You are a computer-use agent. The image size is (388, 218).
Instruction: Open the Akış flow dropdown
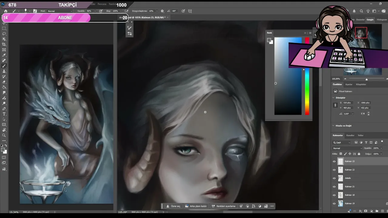click(x=120, y=11)
